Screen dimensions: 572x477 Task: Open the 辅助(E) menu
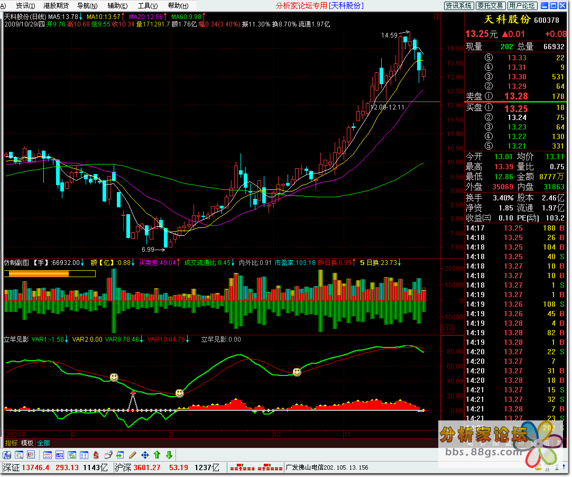[x=117, y=5]
